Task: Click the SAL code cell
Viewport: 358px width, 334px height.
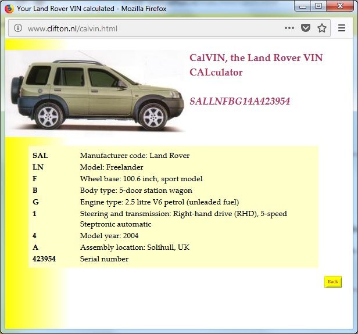Action: pyautogui.click(x=40, y=156)
